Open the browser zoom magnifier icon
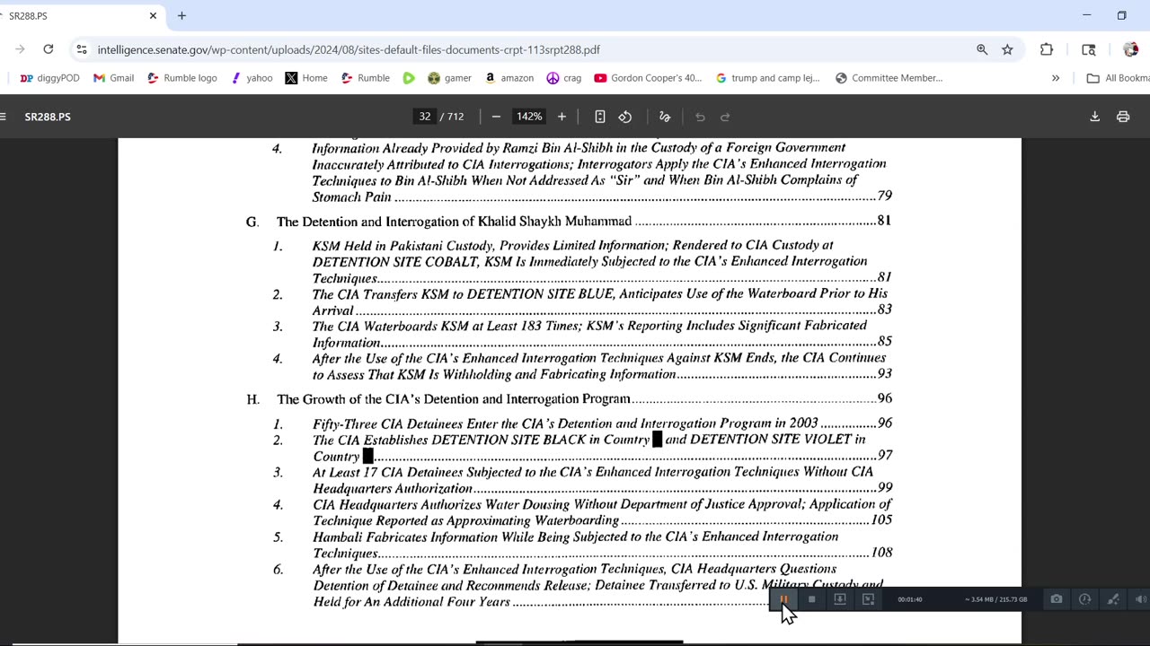 coord(982,49)
